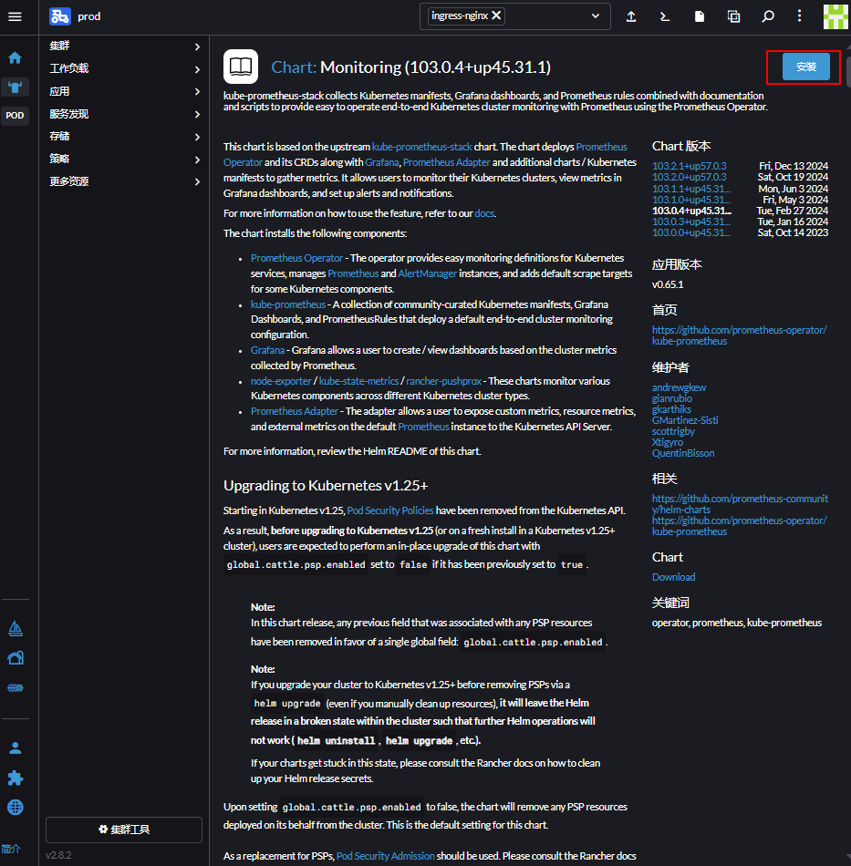Click the chart book icon
Viewport: 851px width, 866px height.
point(241,67)
